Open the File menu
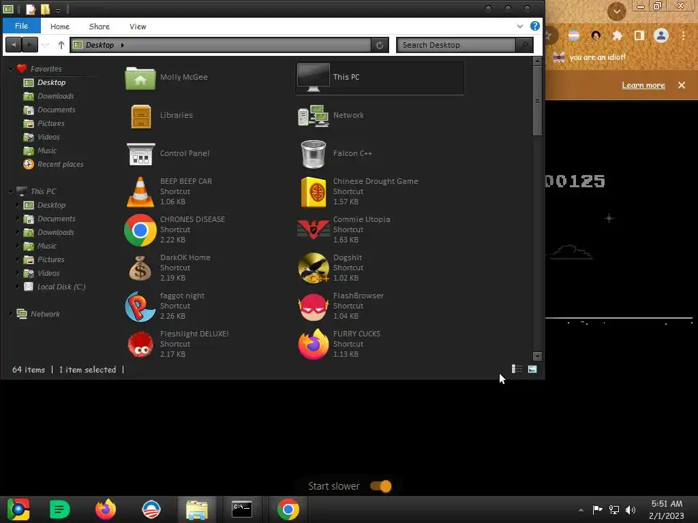The image size is (698, 523). [21, 26]
